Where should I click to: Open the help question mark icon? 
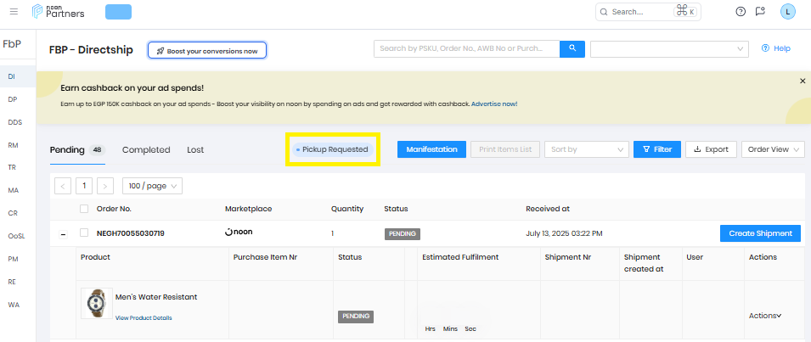[741, 11]
